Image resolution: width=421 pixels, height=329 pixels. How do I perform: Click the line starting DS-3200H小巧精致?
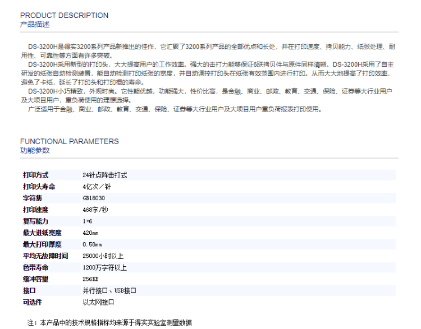tap(210, 91)
